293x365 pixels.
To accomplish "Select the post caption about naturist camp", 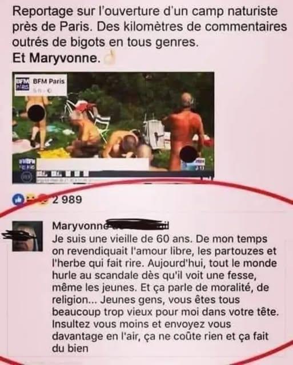I will coord(149,35).
